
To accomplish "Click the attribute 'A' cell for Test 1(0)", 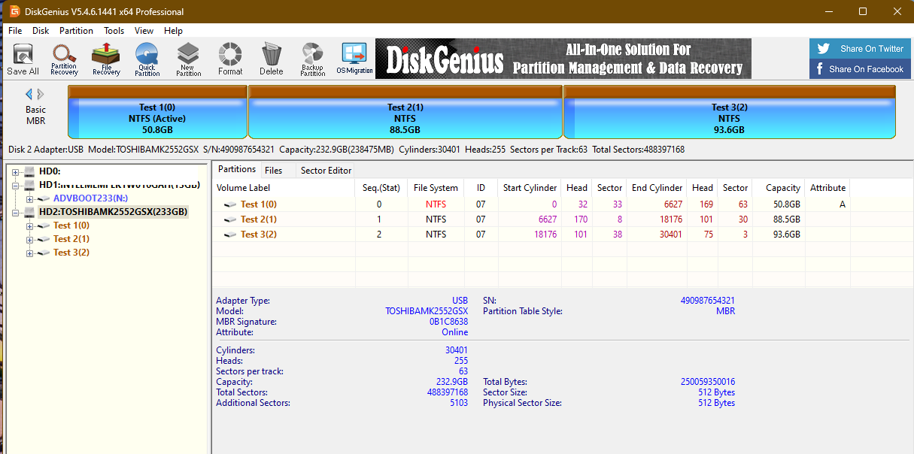I will (x=827, y=204).
